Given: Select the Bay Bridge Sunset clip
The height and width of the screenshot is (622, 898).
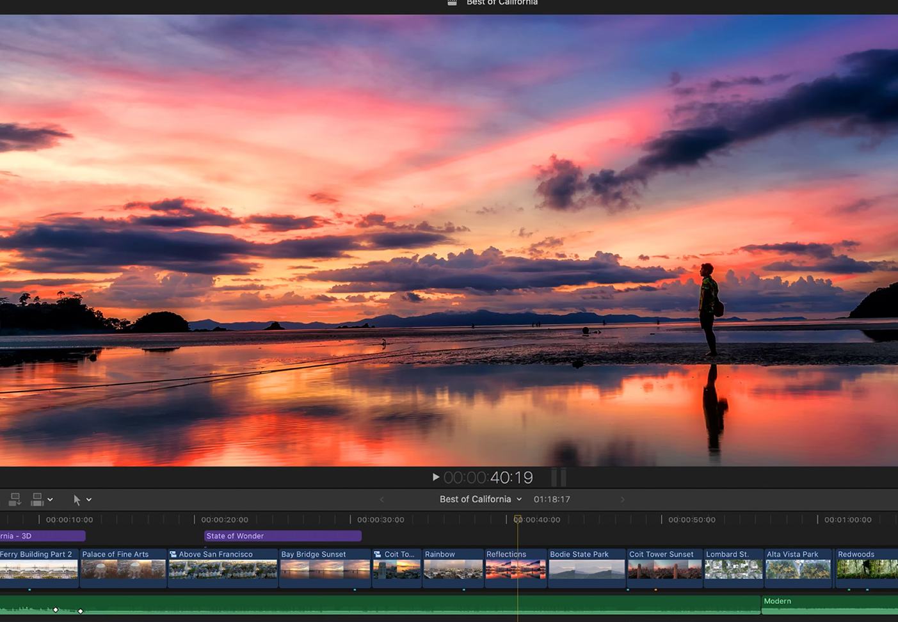Looking at the screenshot, I should point(325,568).
